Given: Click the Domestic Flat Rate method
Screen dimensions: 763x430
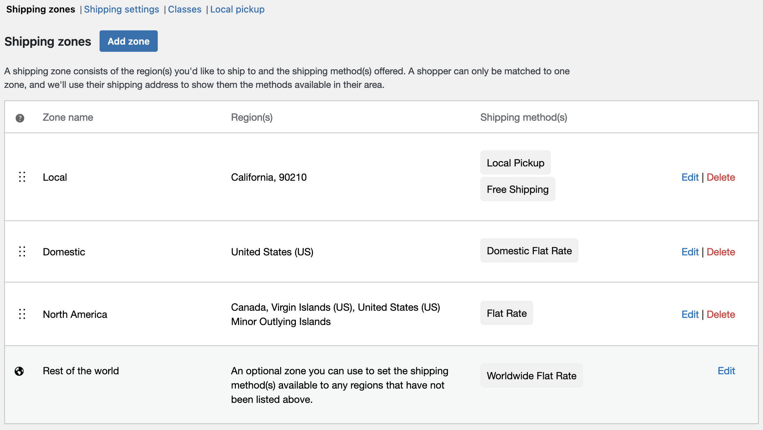Looking at the screenshot, I should 529,250.
